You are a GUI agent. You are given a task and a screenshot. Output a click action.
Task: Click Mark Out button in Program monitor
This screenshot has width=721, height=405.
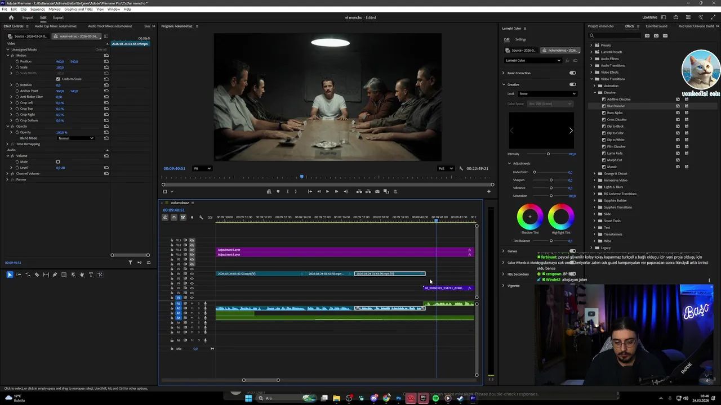click(295, 191)
